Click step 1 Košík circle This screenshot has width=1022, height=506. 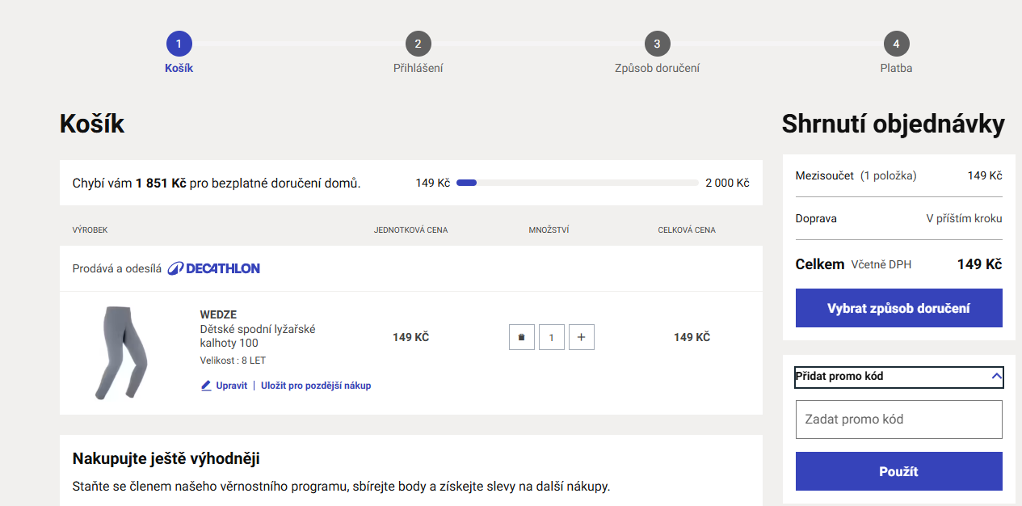point(179,44)
